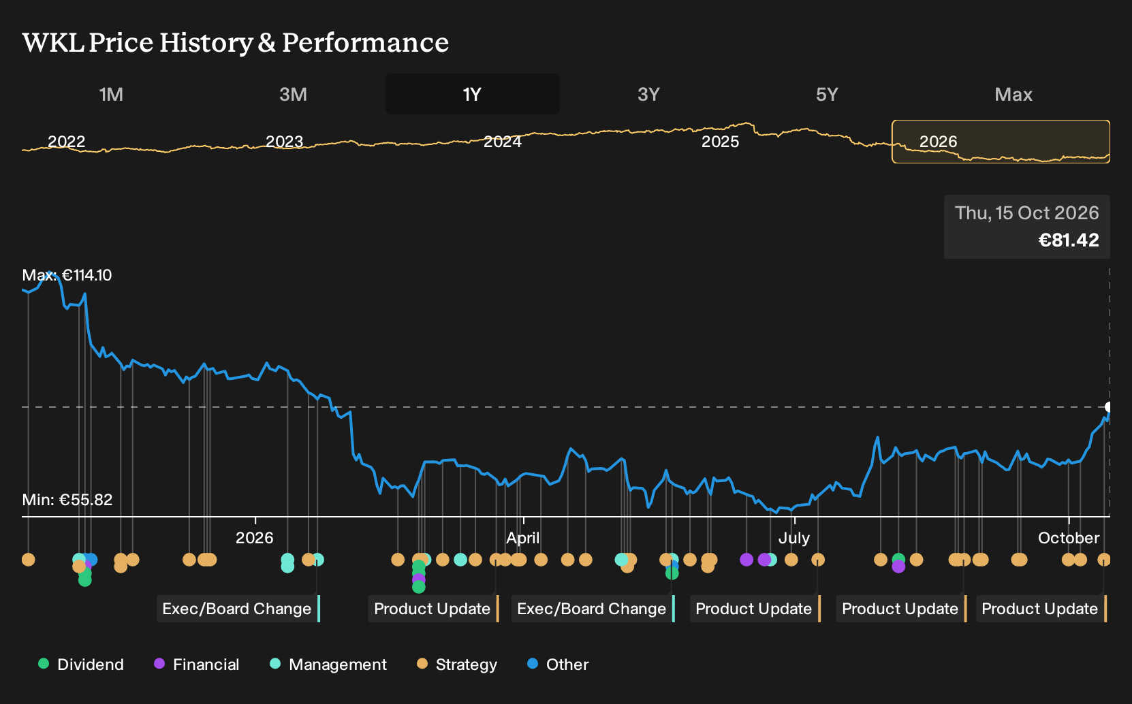Viewport: 1132px width, 704px height.
Task: Jump to 2022 in the overview chart
Action: pyautogui.click(x=66, y=142)
